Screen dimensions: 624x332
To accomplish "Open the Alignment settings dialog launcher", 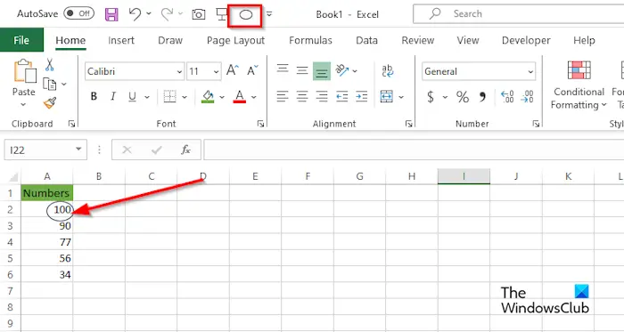I will (409, 125).
